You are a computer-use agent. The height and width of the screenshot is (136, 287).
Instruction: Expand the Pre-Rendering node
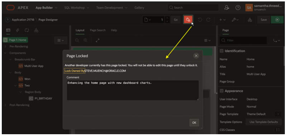point(5,46)
